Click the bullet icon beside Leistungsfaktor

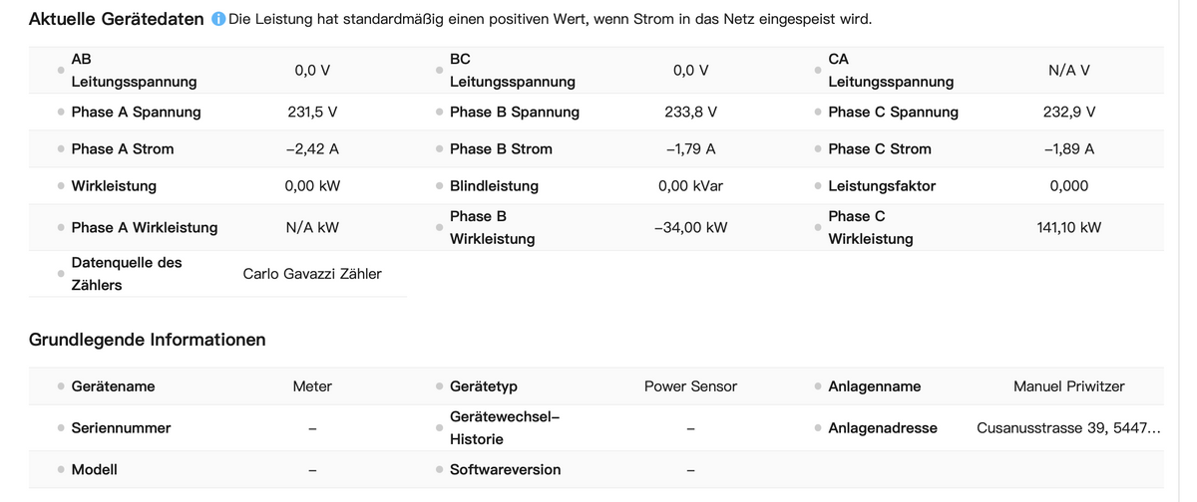click(818, 186)
